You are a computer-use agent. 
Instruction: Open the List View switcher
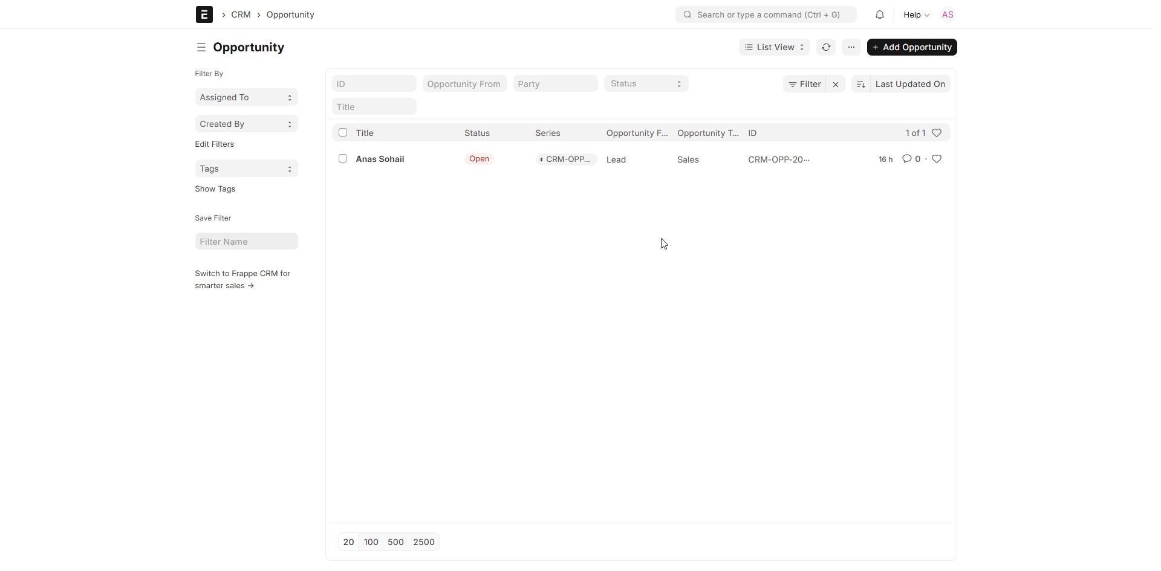(x=773, y=47)
